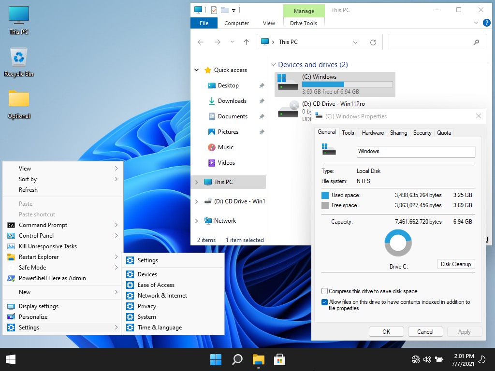Click the volume speaker icon in system tray
495x371 pixels.
tap(427, 359)
